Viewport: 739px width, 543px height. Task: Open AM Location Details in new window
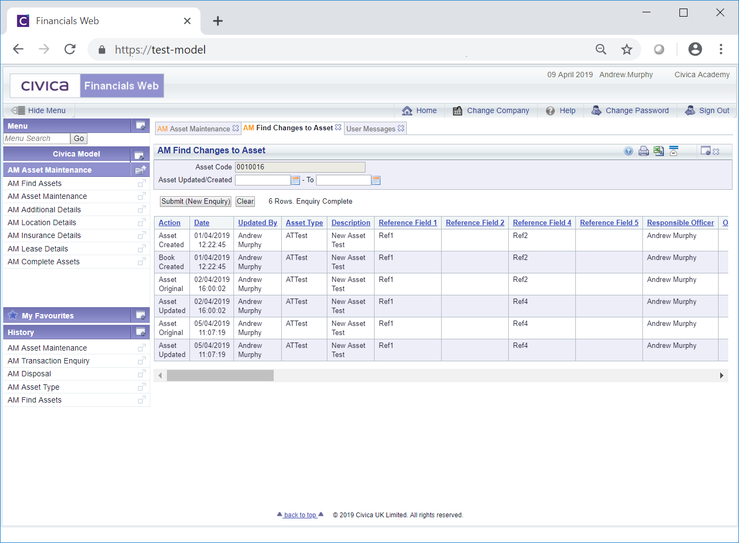coord(142,222)
